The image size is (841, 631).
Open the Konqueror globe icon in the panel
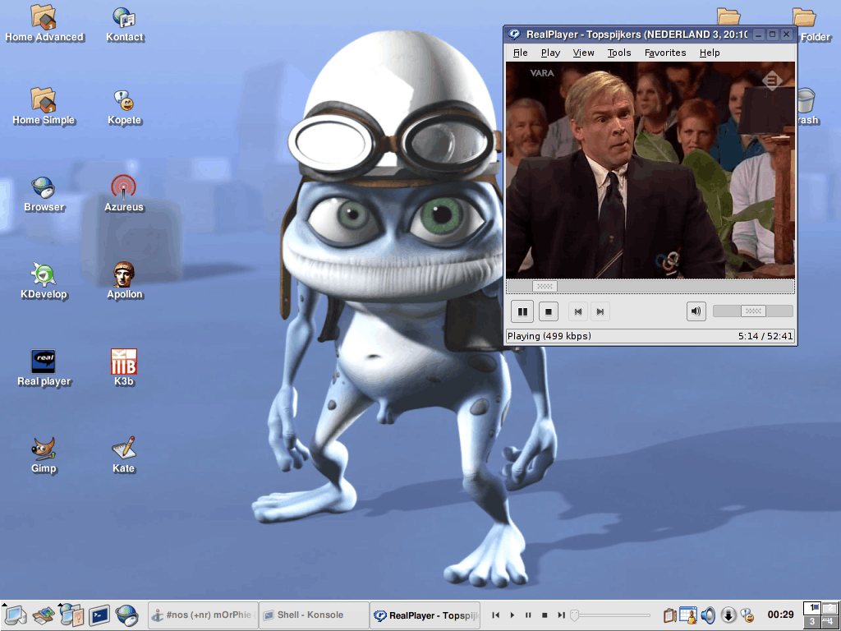(x=127, y=615)
